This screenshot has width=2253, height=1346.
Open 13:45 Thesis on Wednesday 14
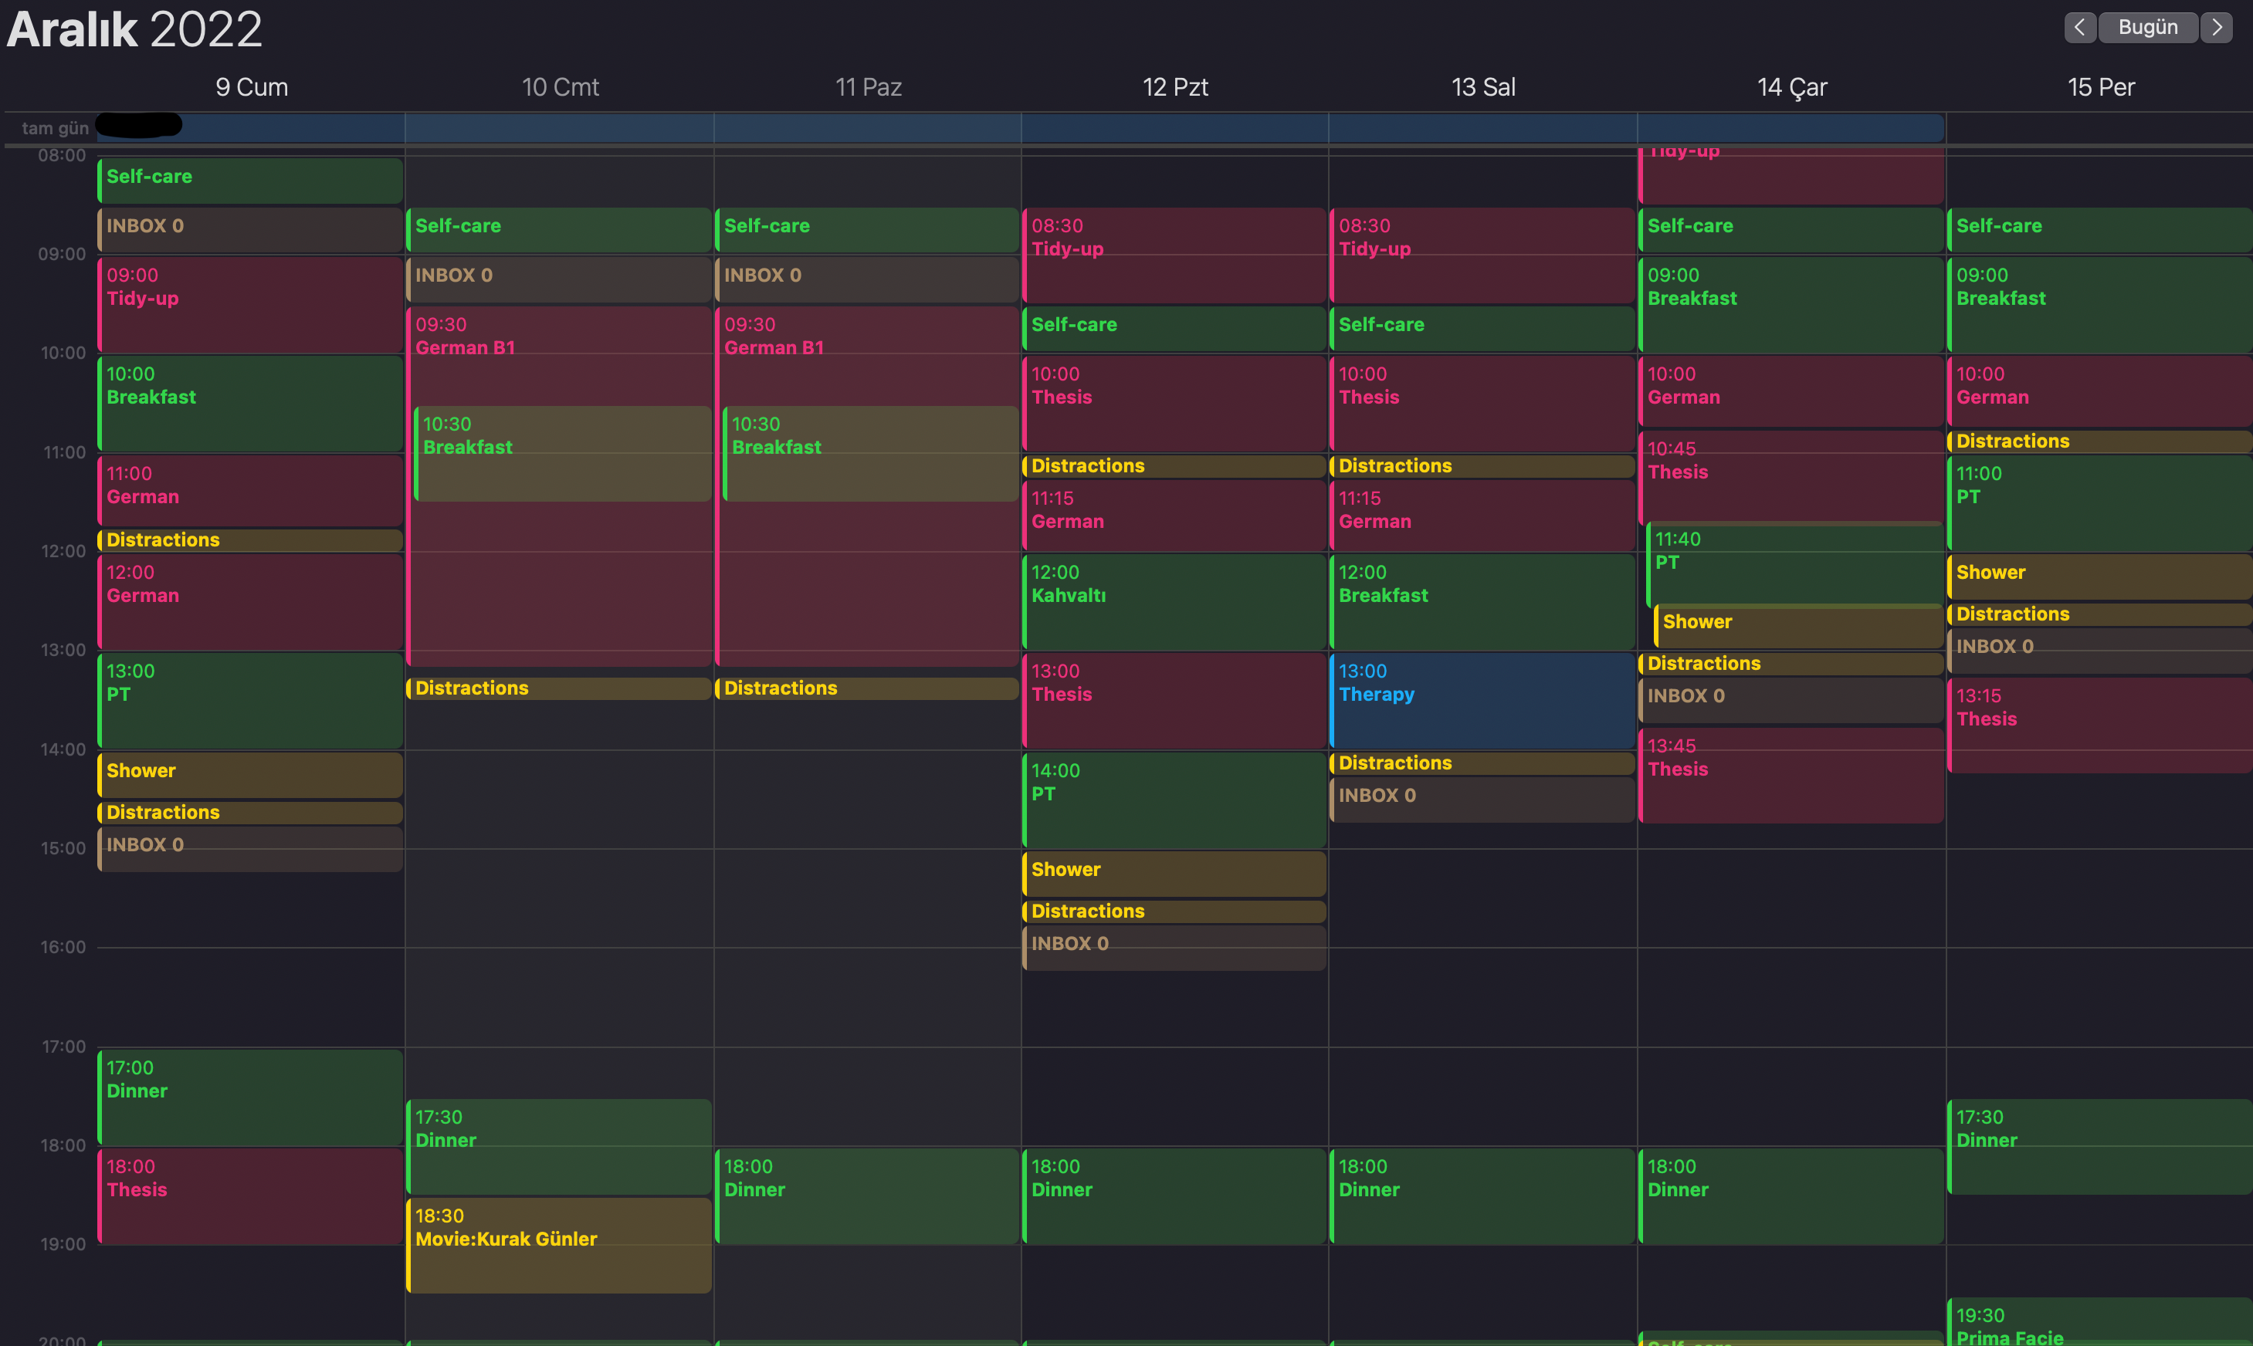(1791, 776)
